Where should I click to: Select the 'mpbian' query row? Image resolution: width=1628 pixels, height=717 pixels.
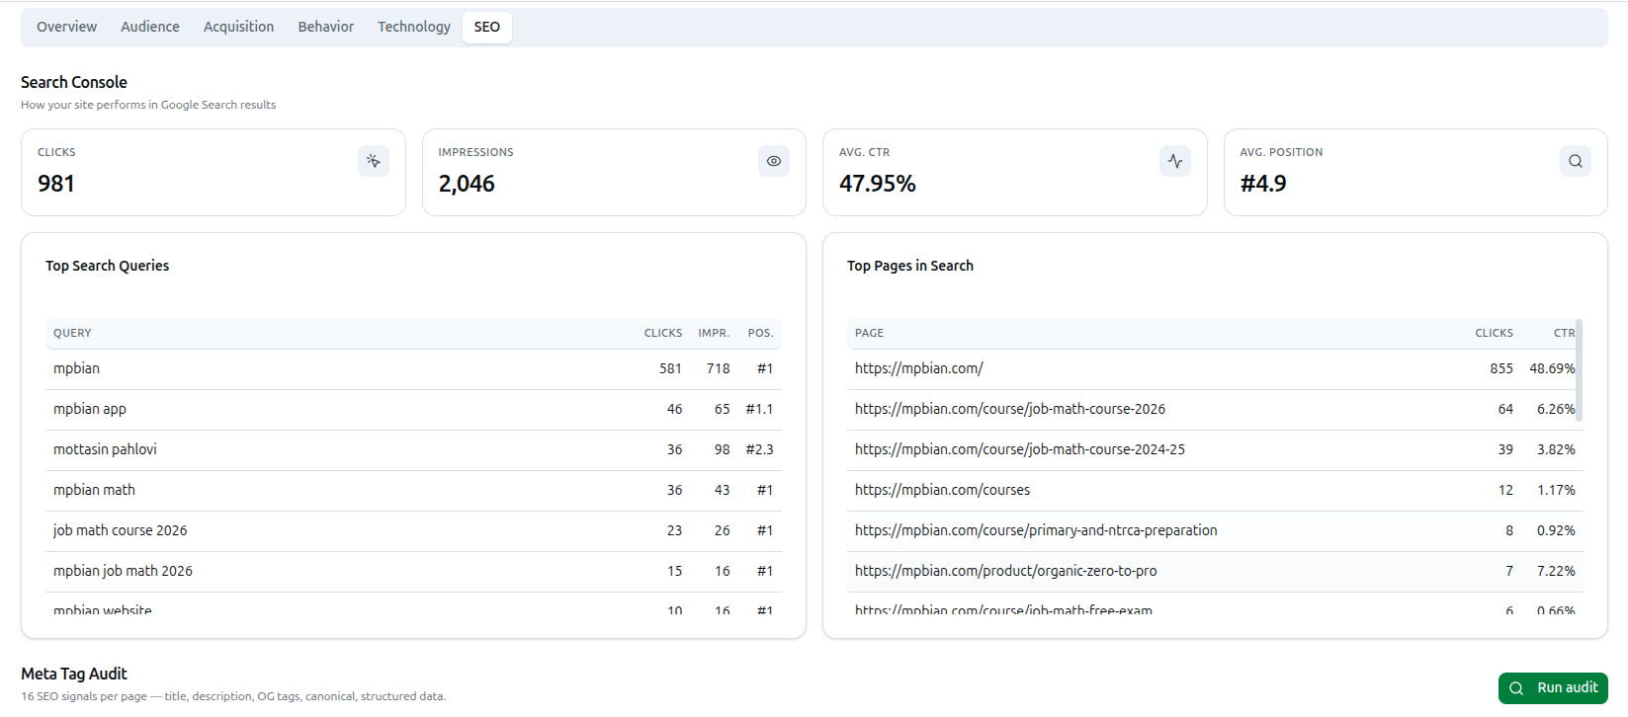(x=413, y=368)
